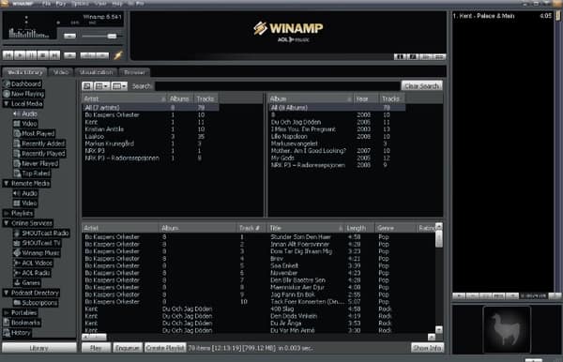The image size is (563, 362).
Task: Switch to the Video tab
Action: pos(61,72)
